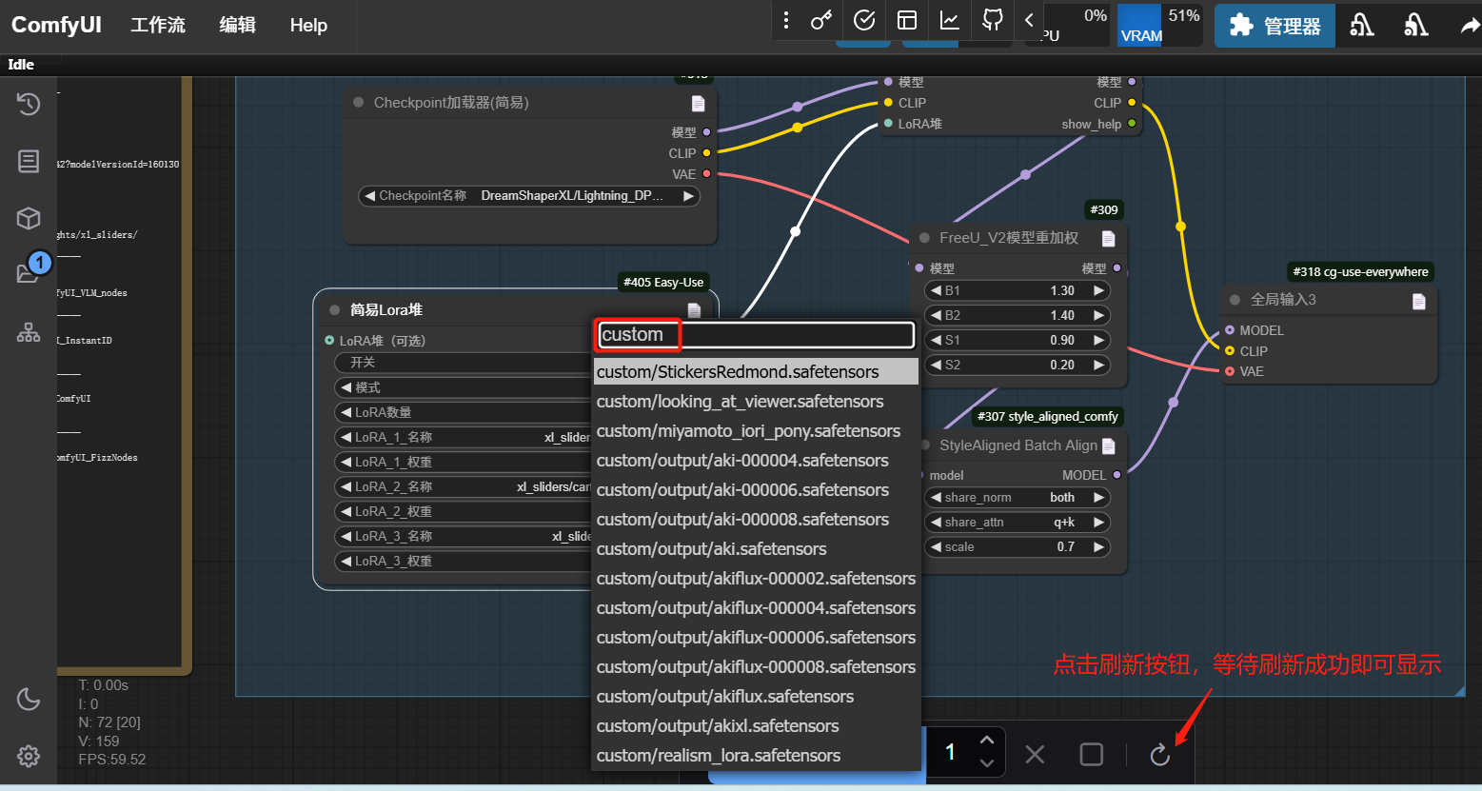
Task: Open Checkpoint名称 DreamShaperXL selector
Action: coord(528,196)
